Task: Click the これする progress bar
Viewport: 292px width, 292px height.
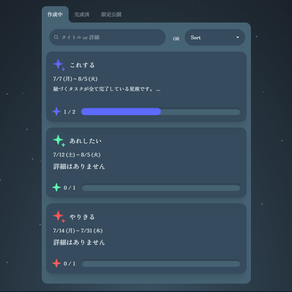Action: (x=160, y=111)
